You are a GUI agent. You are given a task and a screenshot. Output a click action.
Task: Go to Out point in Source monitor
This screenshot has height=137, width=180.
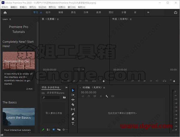click(x=86, y=81)
